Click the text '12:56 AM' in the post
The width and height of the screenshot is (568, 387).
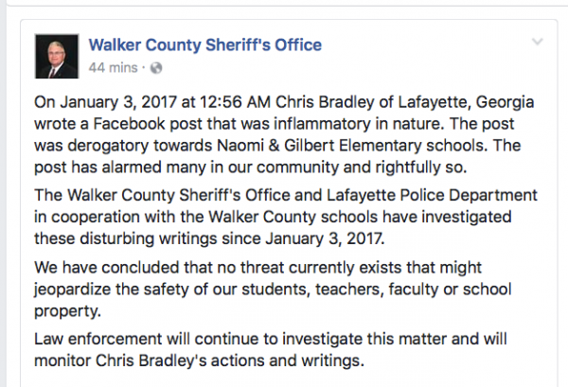pos(235,102)
